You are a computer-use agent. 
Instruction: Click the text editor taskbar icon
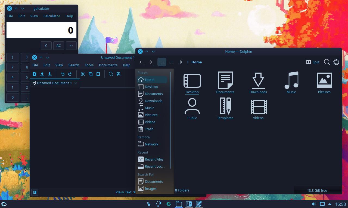(x=199, y=204)
